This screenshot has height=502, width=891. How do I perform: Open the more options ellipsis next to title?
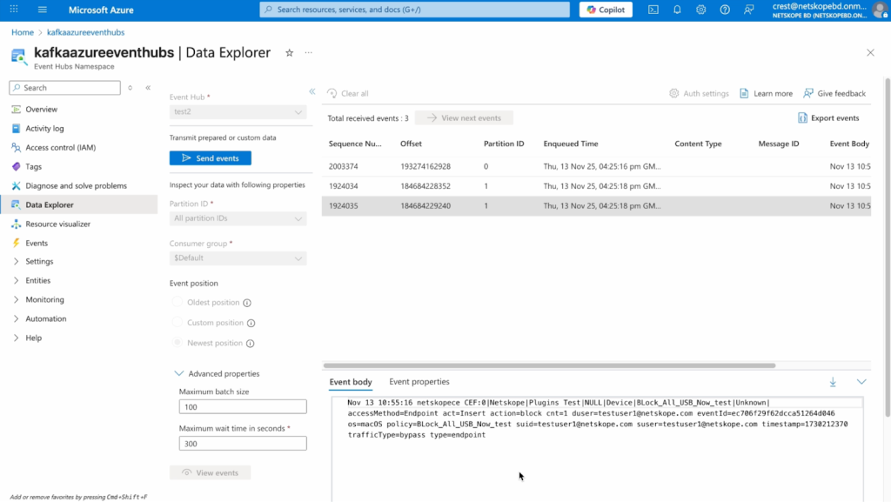coord(309,53)
